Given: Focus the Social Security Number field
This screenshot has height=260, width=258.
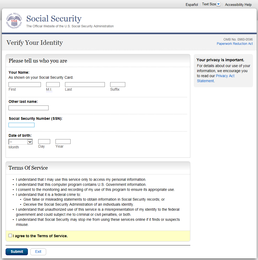Looking at the screenshot, I should pyautogui.click(x=21, y=125).
